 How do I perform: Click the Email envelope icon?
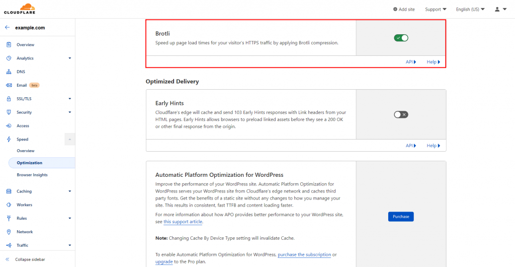coord(9,85)
